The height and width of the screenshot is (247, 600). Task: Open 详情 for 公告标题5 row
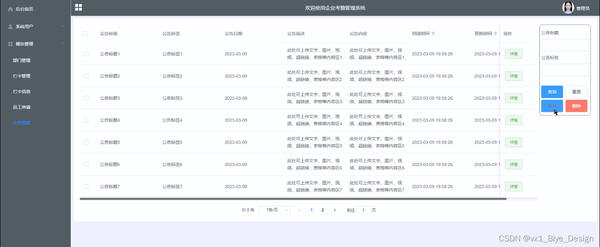[x=514, y=142]
